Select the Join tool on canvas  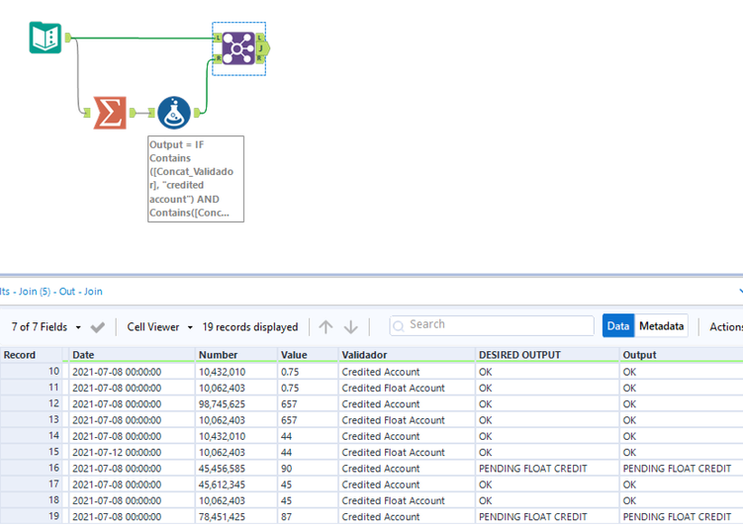pos(238,47)
